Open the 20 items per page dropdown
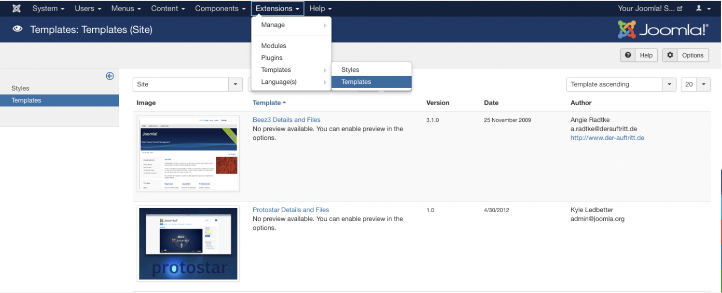This screenshot has height=293, width=722. (x=695, y=84)
